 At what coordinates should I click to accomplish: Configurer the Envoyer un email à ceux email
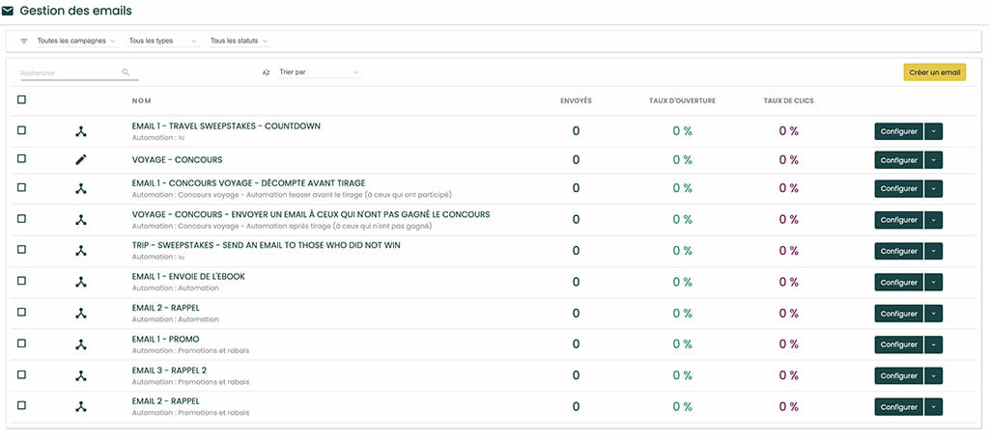899,220
